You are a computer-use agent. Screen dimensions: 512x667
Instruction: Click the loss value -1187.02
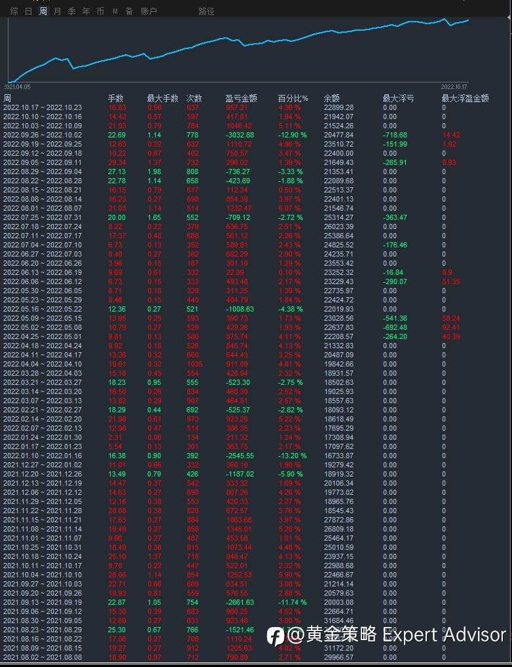(240, 474)
